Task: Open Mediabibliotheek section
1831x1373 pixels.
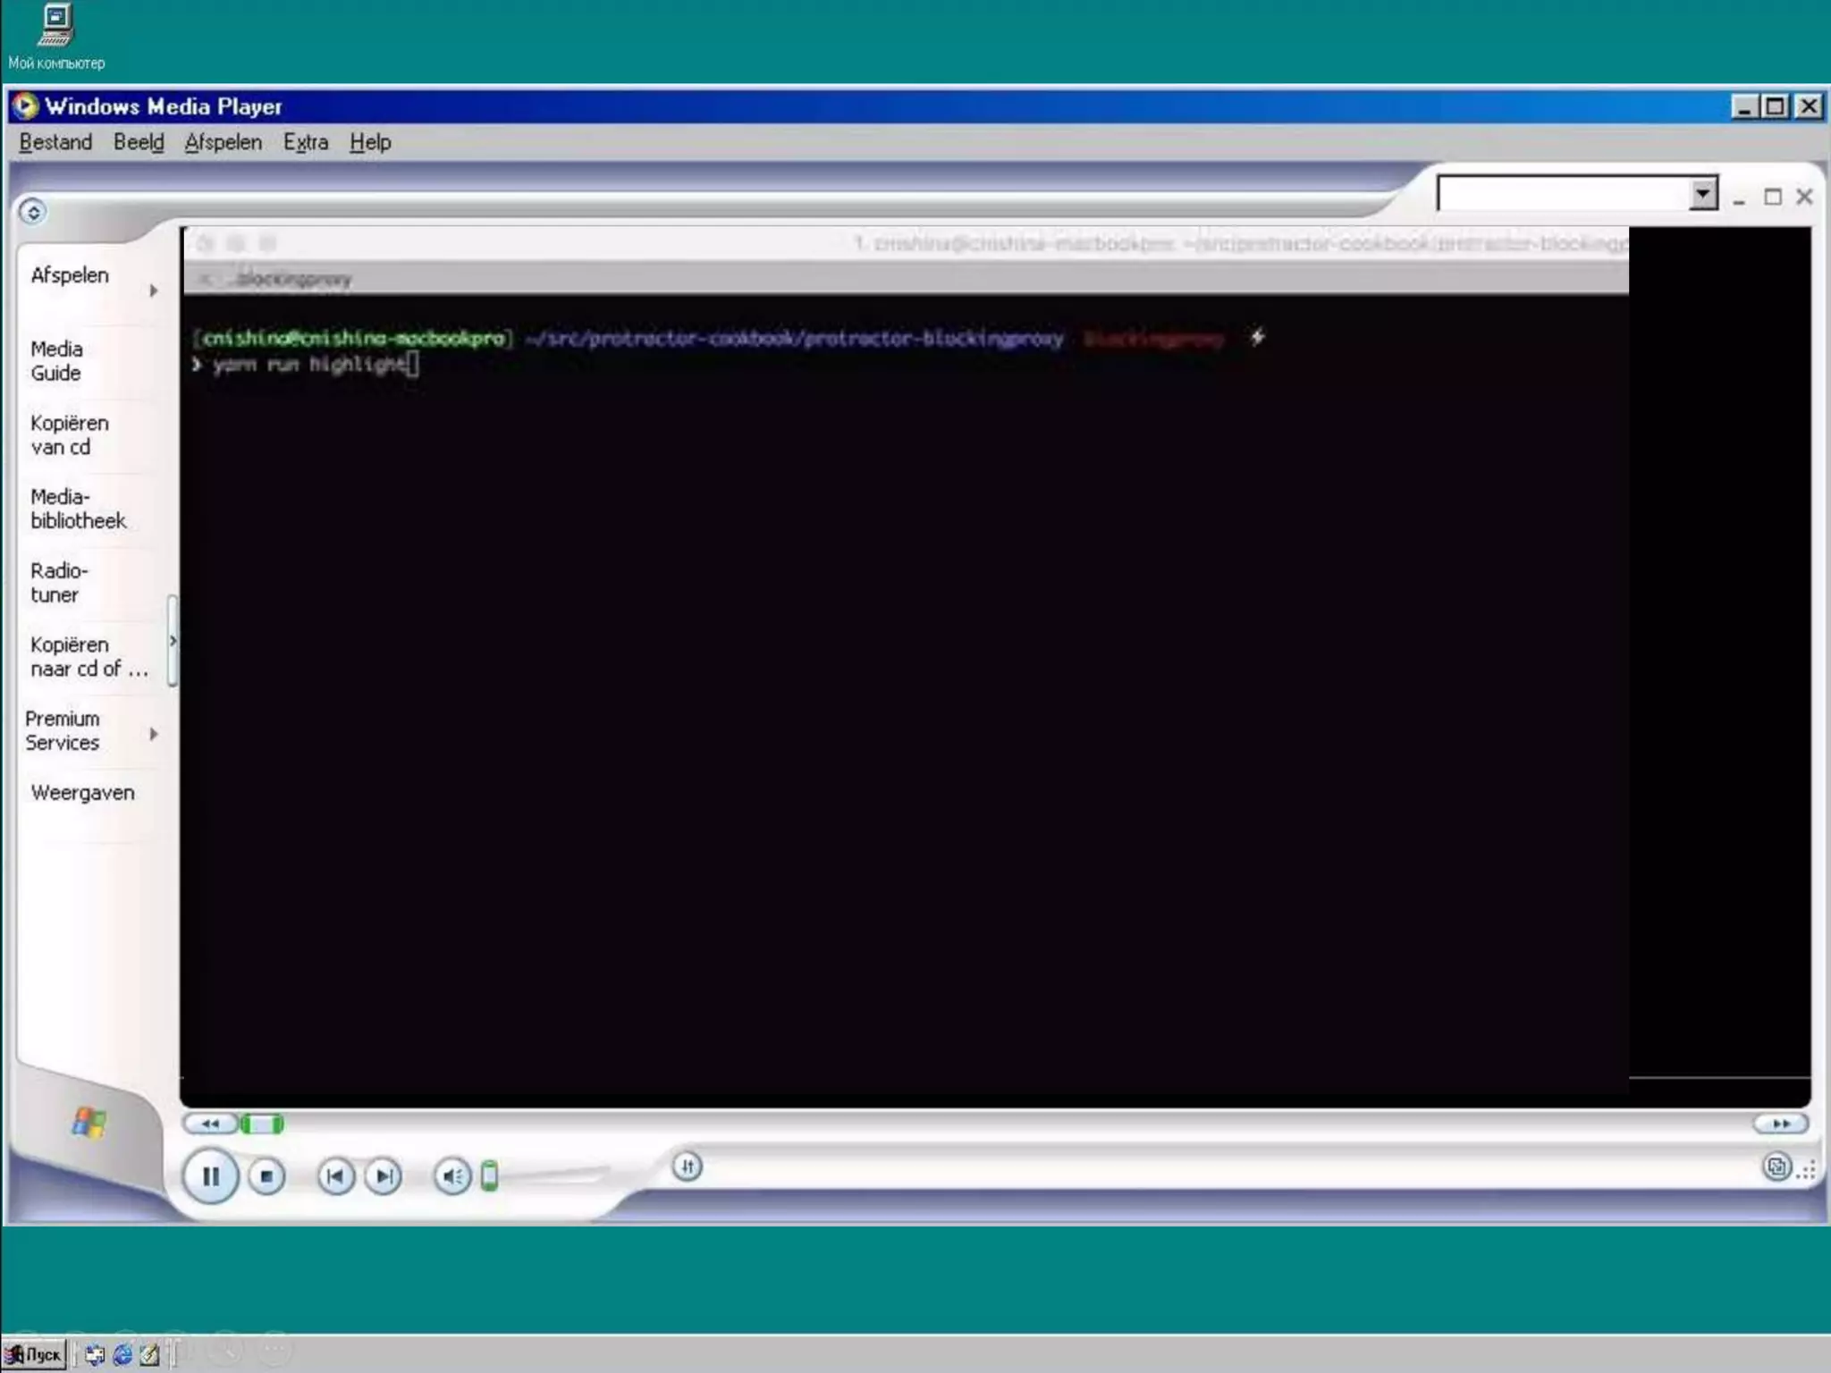Action: tap(78, 509)
